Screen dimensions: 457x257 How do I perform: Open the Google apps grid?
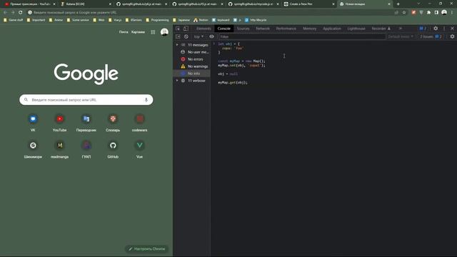coord(153,32)
